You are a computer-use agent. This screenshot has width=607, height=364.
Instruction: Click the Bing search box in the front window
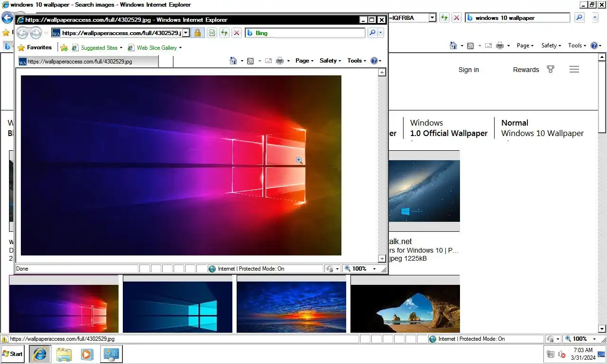[x=305, y=33]
